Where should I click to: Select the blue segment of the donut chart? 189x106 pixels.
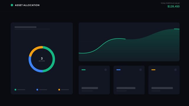coord(32,67)
